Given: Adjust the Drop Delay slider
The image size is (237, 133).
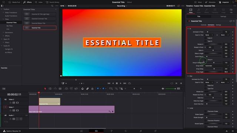Looking at the screenshot, I should (x=214, y=69).
